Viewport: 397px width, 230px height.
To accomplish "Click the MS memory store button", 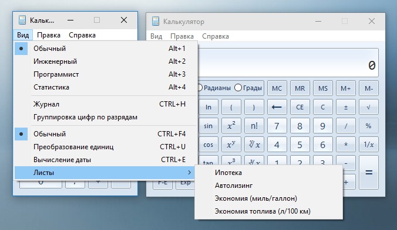I will click(x=323, y=88).
